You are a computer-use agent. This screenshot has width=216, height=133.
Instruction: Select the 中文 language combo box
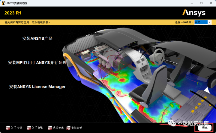tap(202, 22)
